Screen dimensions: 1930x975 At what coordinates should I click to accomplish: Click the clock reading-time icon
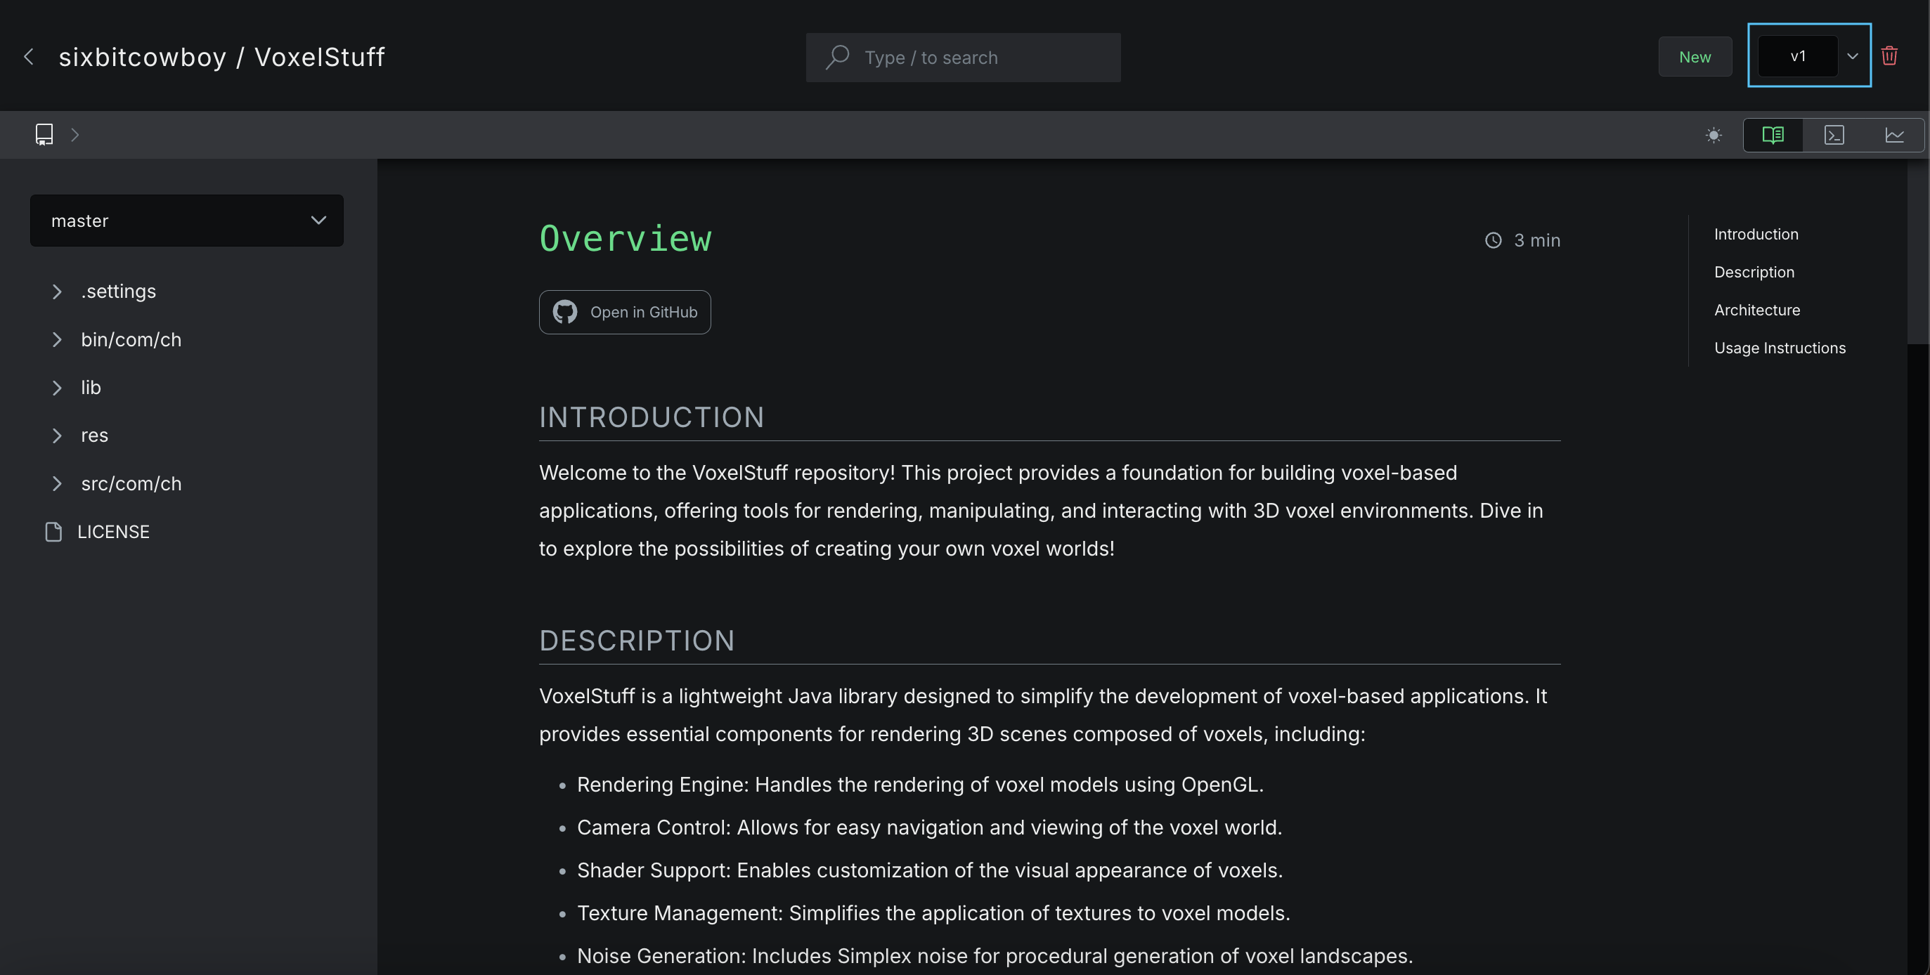tap(1494, 240)
